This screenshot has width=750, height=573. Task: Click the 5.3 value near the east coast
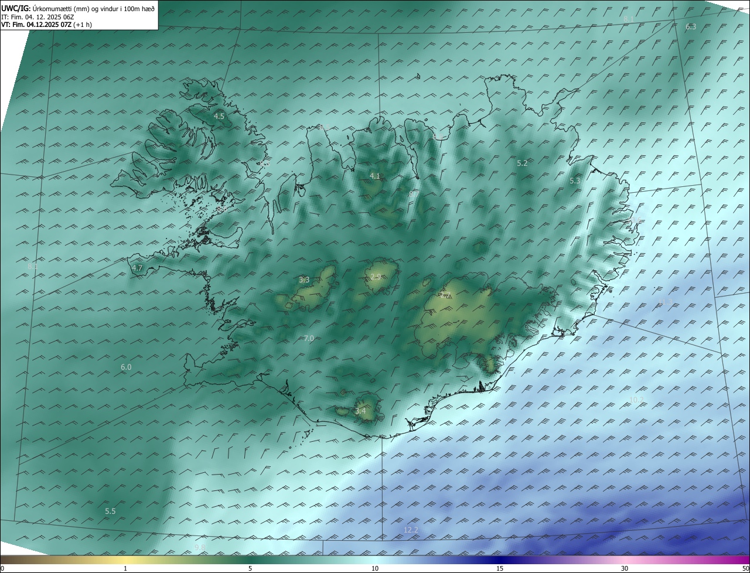(x=575, y=181)
